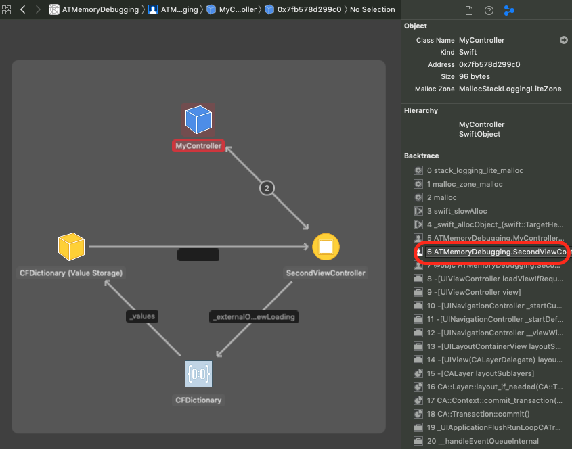This screenshot has width=572, height=449.
Task: Expand the reference count badge labeled 2
Action: pos(267,189)
